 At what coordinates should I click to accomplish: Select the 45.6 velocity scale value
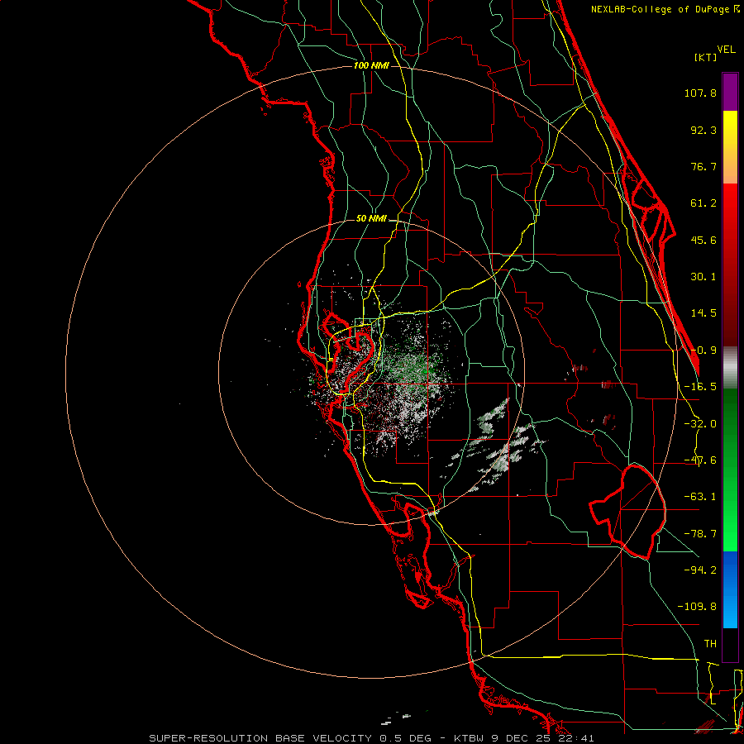pos(703,240)
